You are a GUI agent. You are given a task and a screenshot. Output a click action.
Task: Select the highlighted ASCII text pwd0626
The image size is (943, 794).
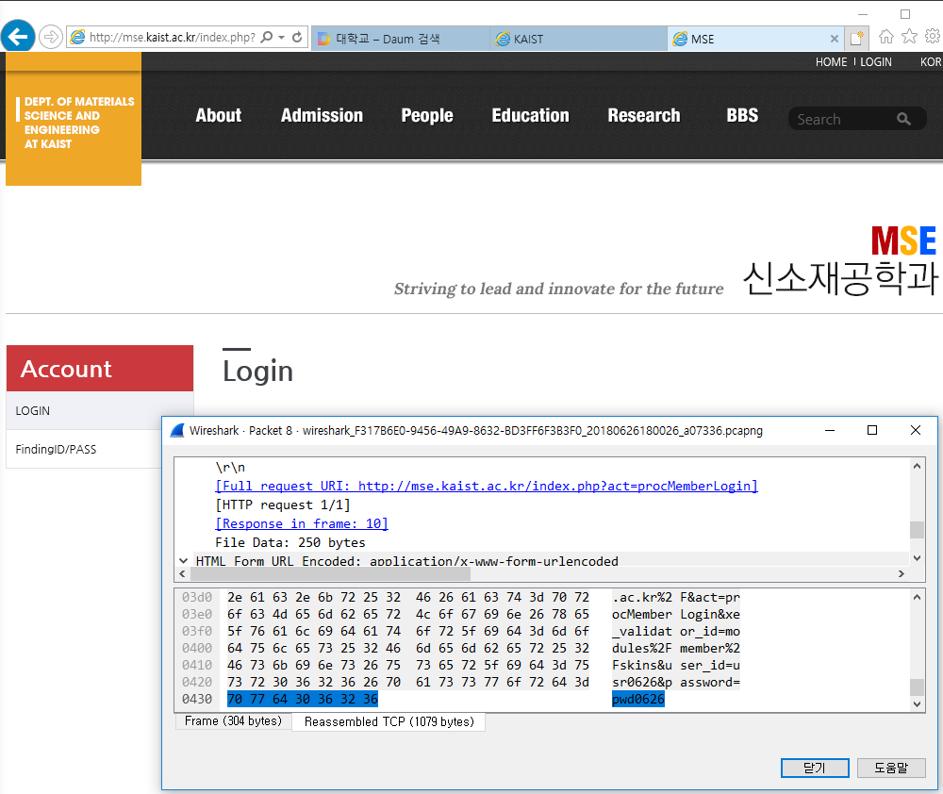coord(638,699)
